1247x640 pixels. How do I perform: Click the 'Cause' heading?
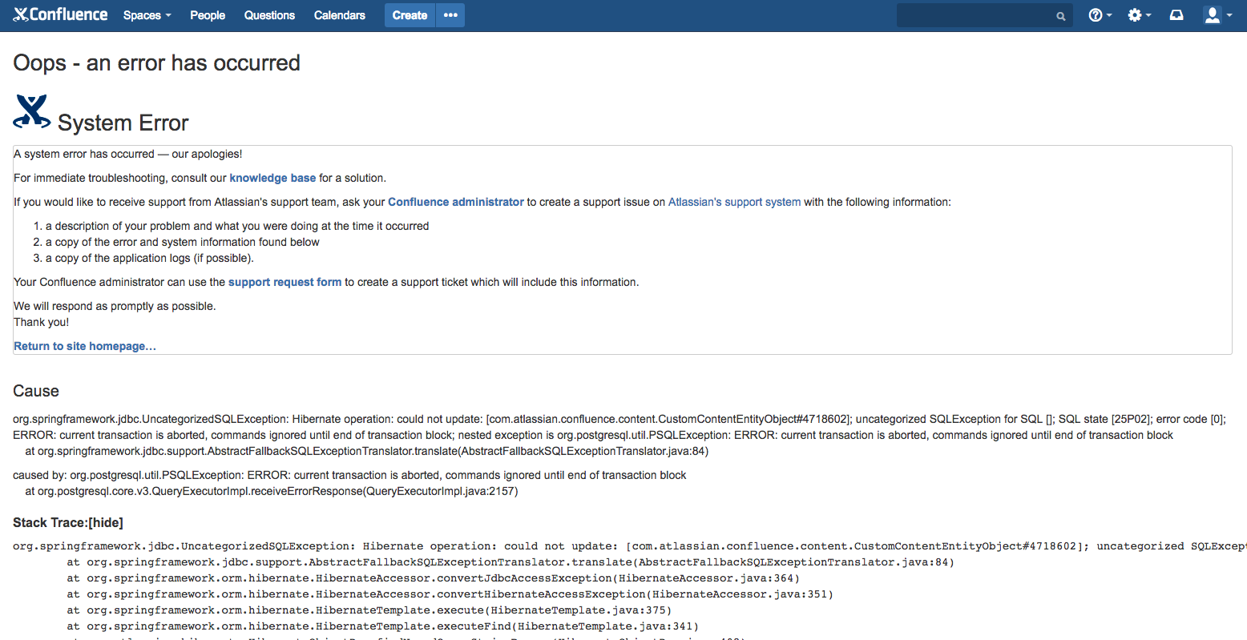point(36,391)
